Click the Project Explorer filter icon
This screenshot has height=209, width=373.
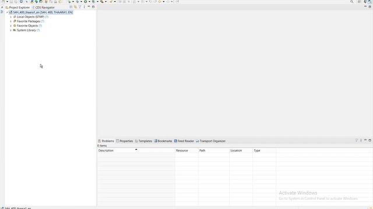coord(80,7)
